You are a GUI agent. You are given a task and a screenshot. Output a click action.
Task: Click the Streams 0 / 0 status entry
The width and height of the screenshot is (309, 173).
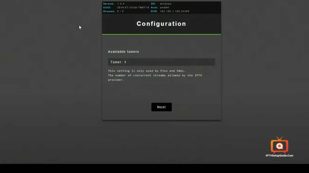pos(115,11)
